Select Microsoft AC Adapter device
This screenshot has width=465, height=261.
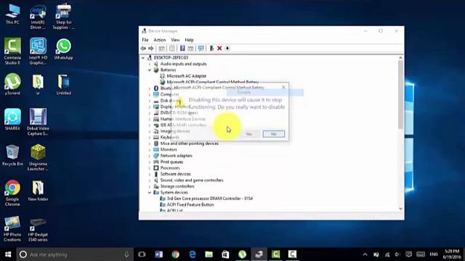pyautogui.click(x=186, y=76)
